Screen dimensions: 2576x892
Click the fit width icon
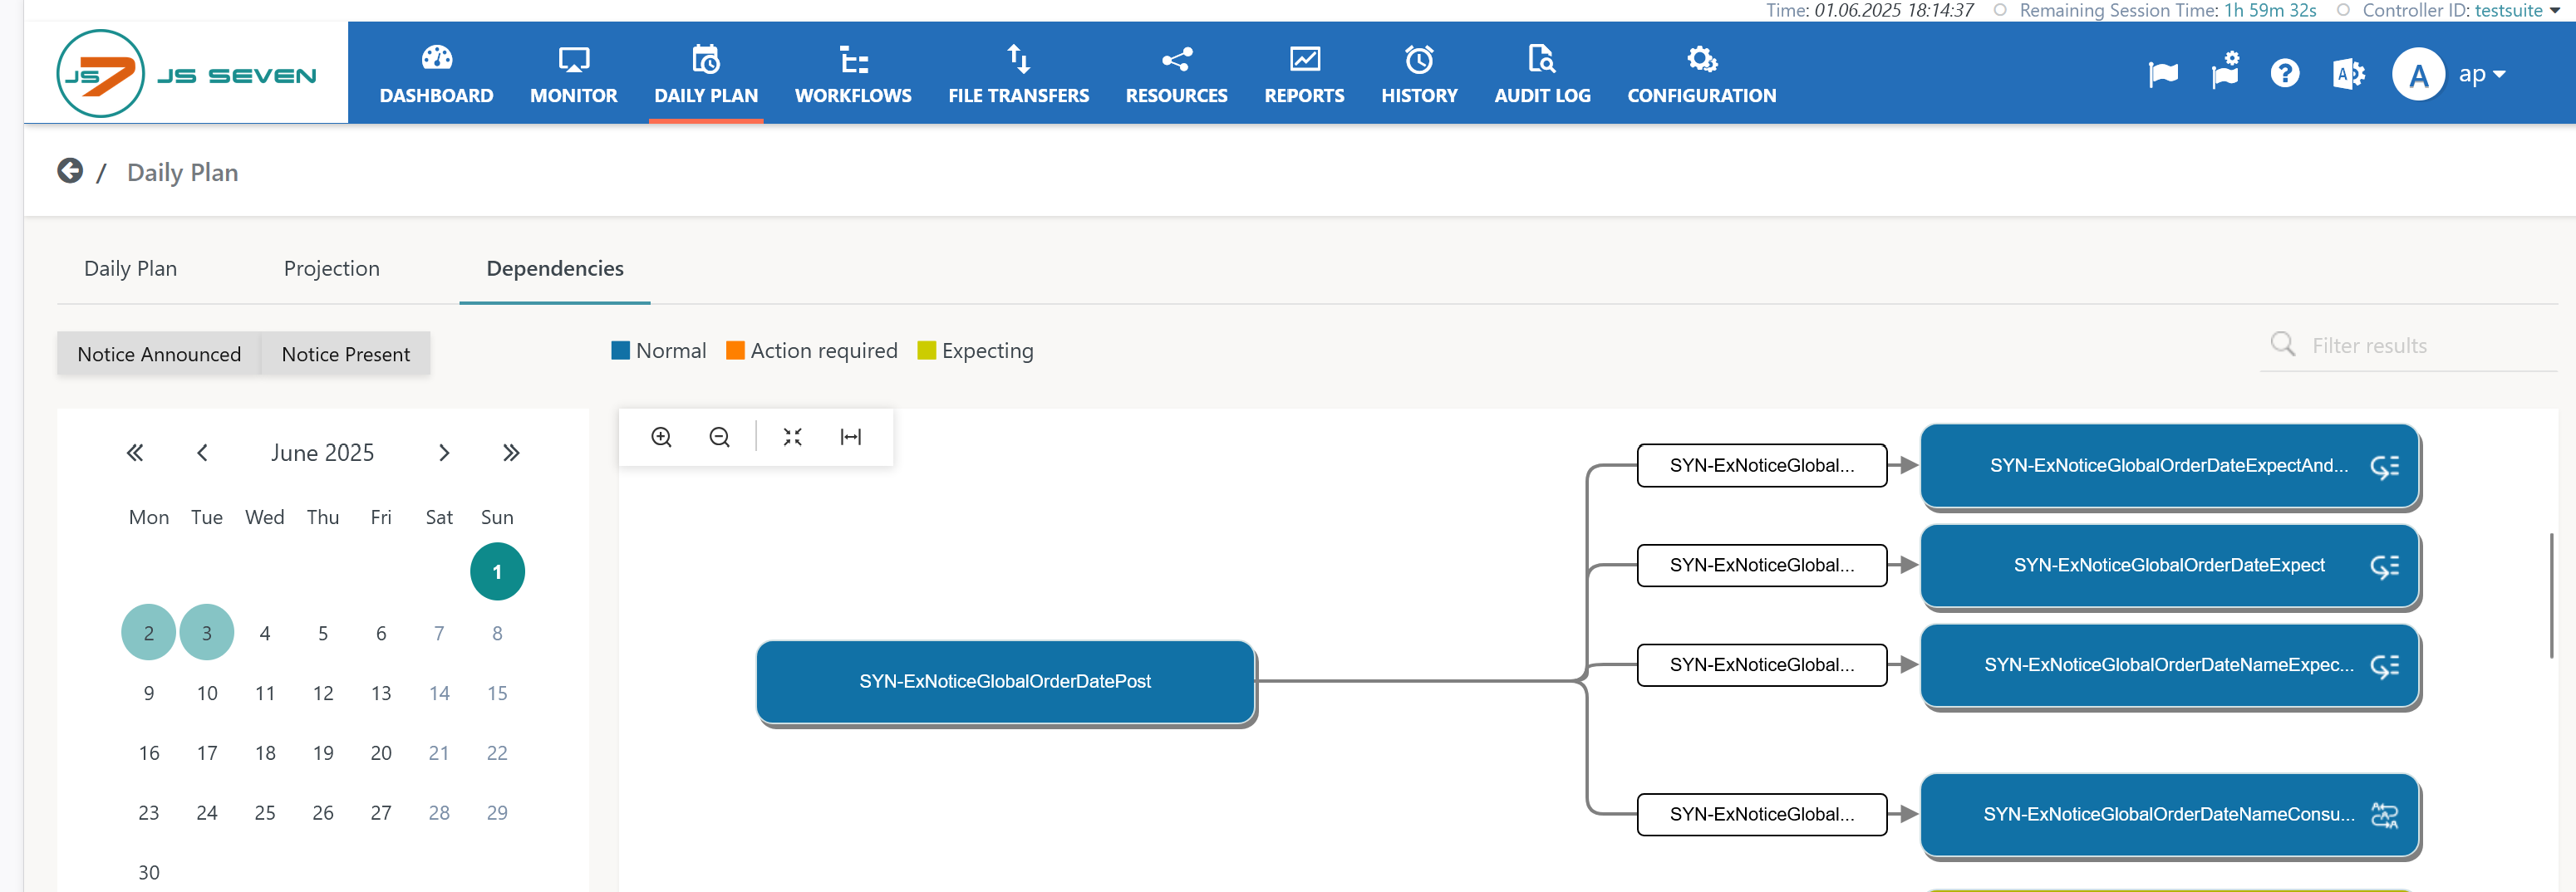click(850, 437)
